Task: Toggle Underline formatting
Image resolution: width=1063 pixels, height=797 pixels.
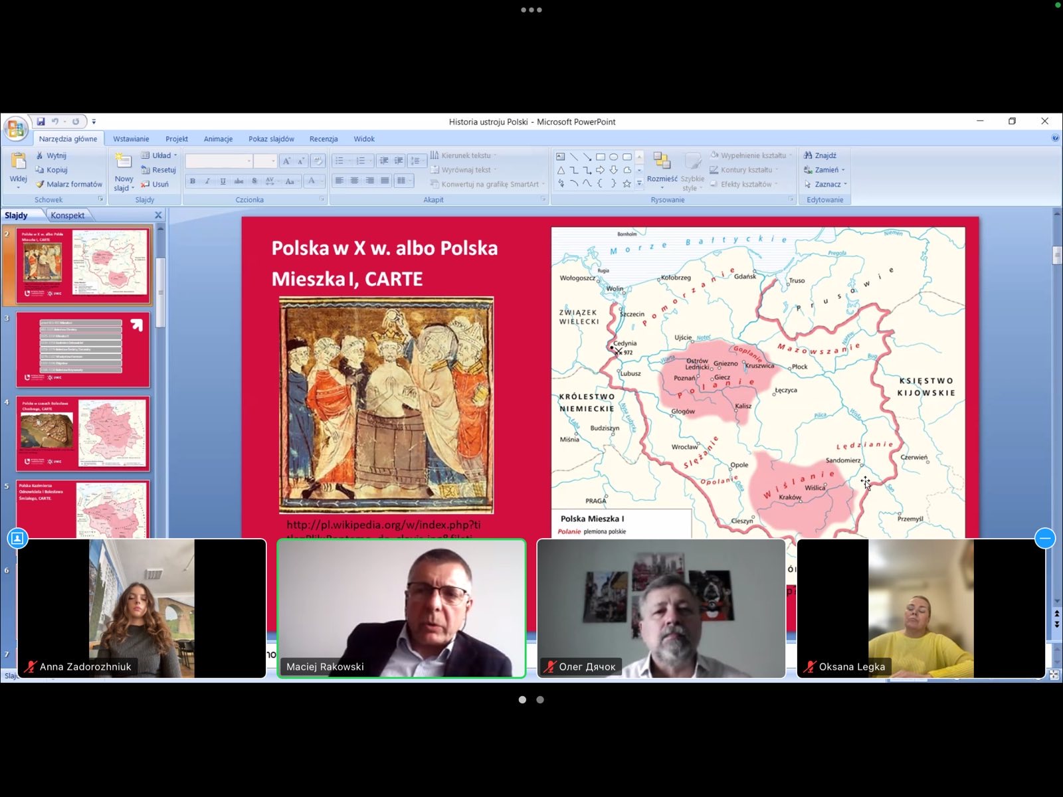Action: point(223,181)
